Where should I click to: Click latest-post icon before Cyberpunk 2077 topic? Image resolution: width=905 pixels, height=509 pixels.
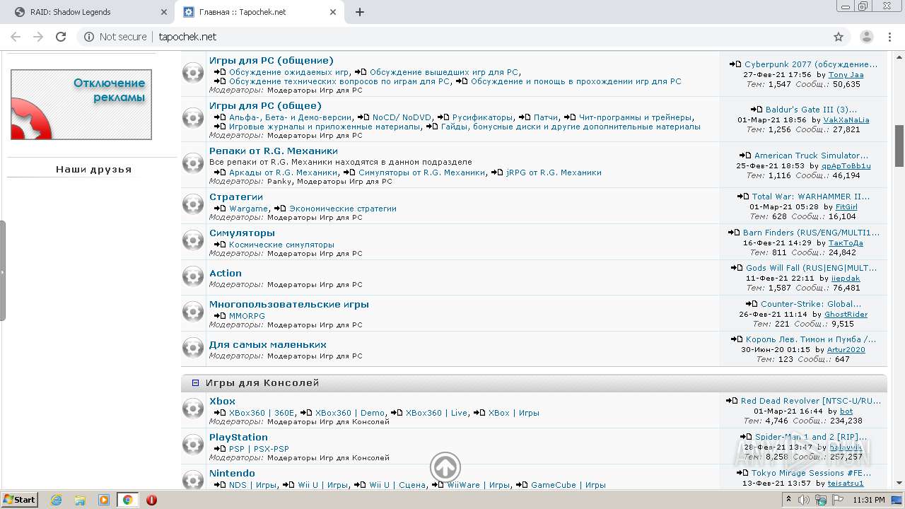735,64
